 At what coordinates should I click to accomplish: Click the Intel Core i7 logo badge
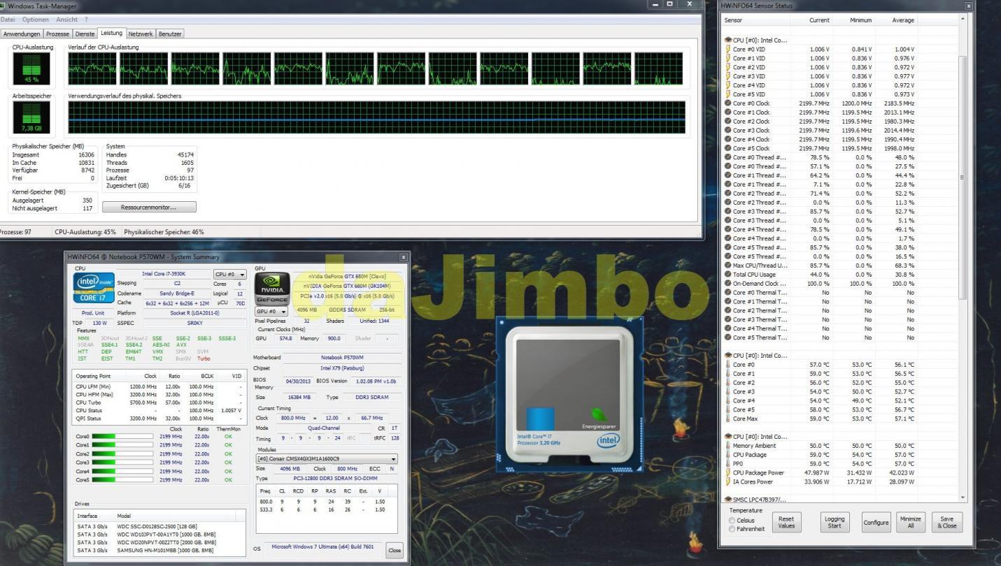94,288
